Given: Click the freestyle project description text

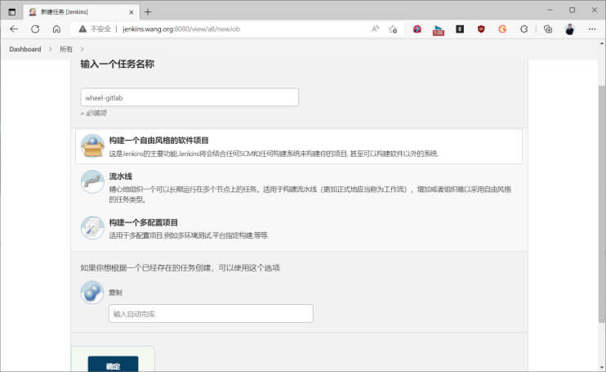Looking at the screenshot, I should [274, 154].
